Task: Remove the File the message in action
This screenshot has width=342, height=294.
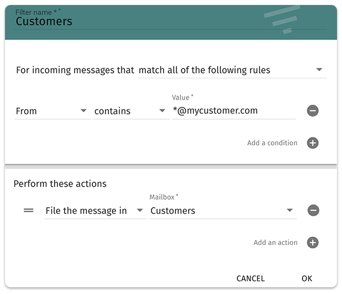Action: [x=312, y=210]
